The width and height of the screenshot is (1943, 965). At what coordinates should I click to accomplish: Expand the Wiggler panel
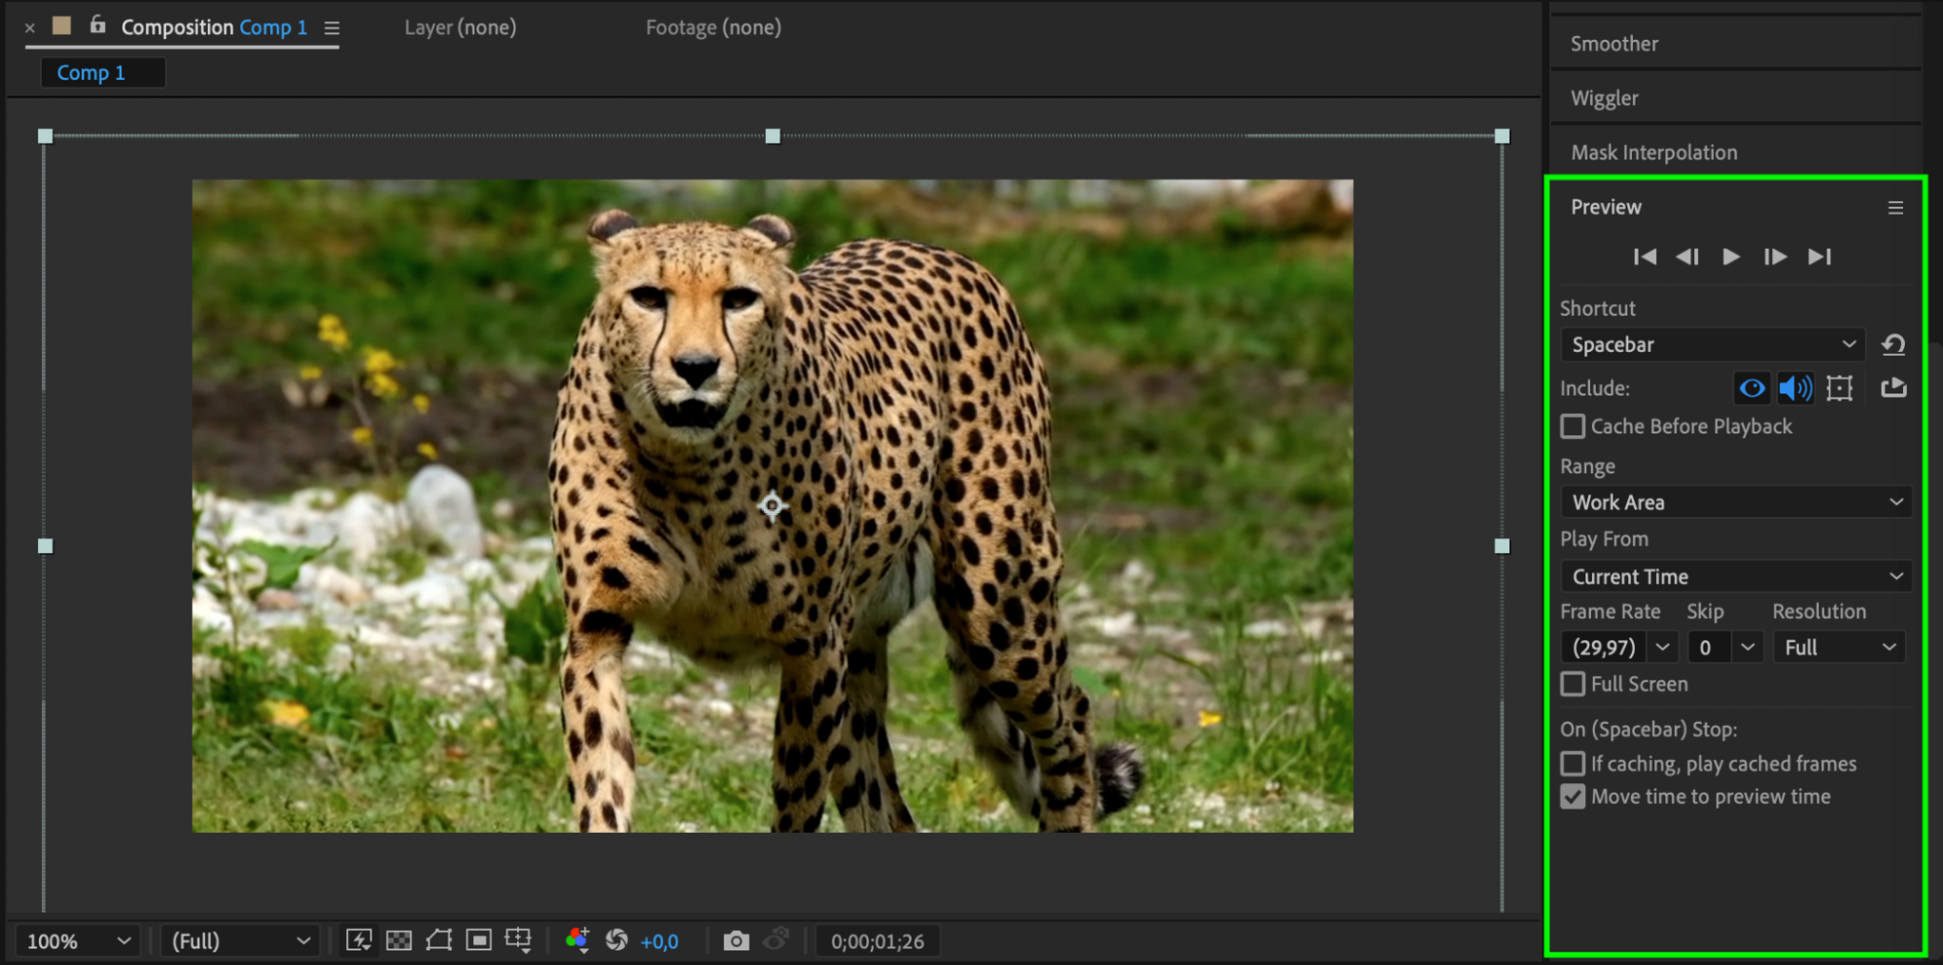pyautogui.click(x=1605, y=98)
